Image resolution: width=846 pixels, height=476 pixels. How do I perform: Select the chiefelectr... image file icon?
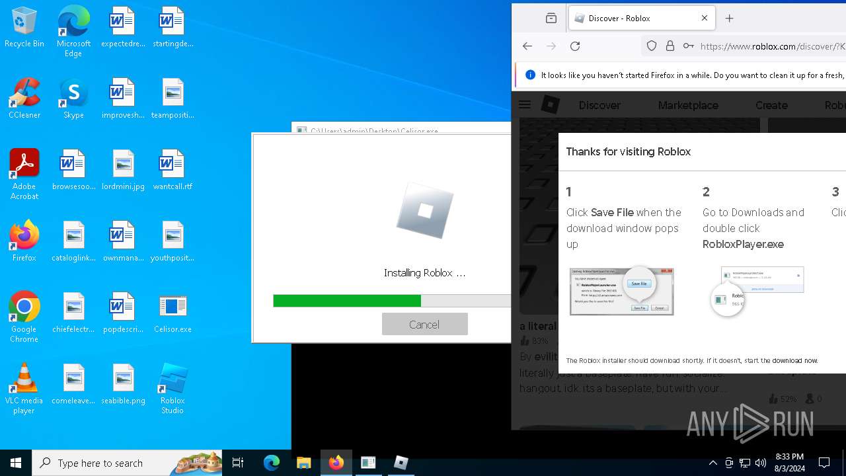73,313
